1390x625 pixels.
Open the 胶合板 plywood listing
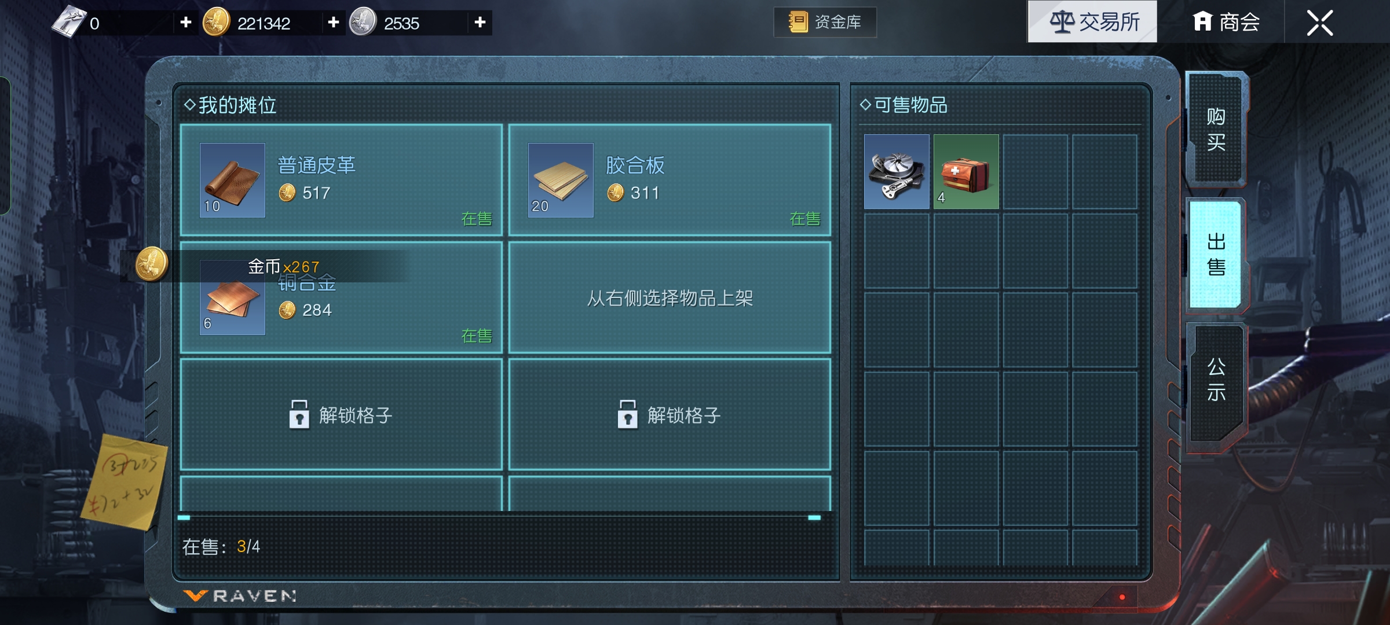670,180
